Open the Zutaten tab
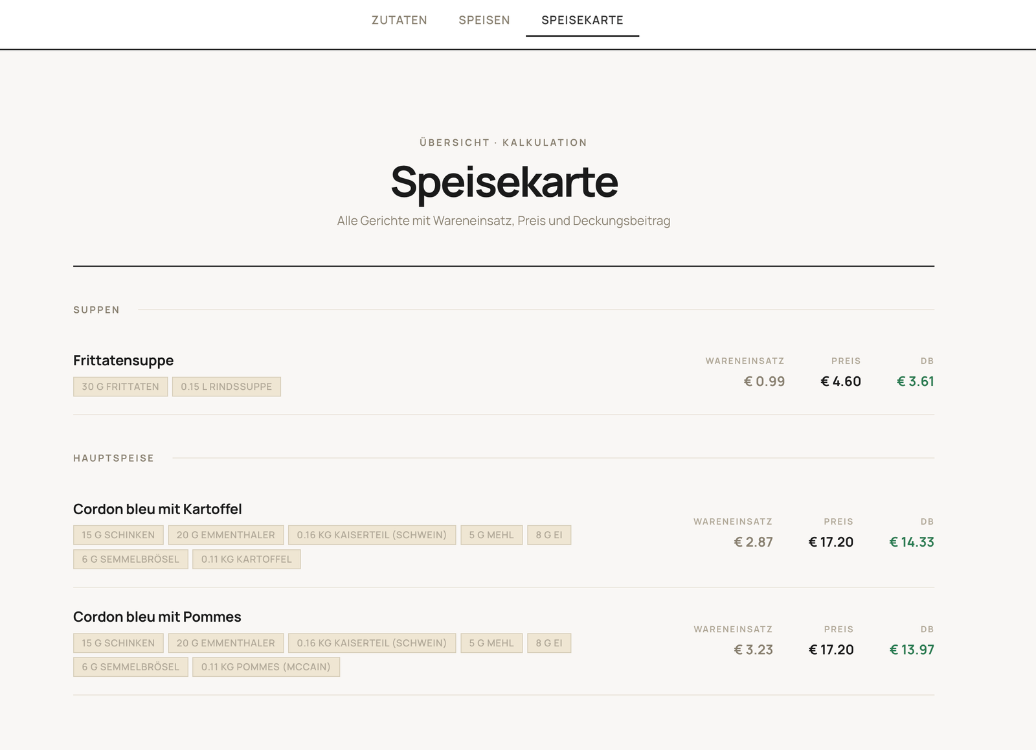The height and width of the screenshot is (750, 1036). (399, 20)
